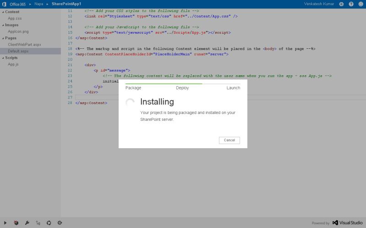Click the script src App.js code line
Image resolution: width=366 pixels, height=228 pixels.
click(157, 32)
